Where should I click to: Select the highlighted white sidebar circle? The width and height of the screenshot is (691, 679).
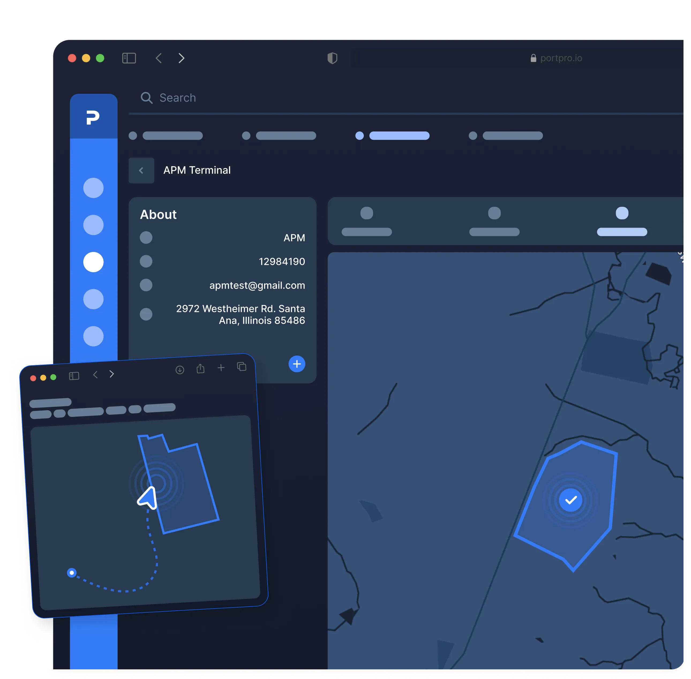click(93, 262)
